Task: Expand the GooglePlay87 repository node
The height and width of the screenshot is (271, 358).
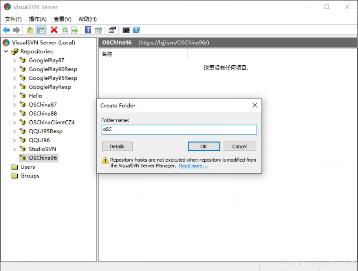Action: coord(14,61)
